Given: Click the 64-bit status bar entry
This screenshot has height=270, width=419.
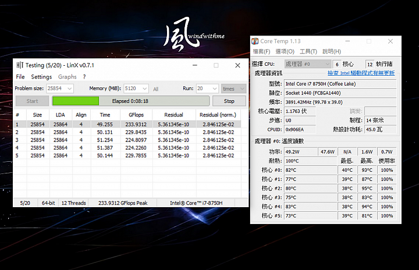Looking at the screenshot, I should pos(48,203).
